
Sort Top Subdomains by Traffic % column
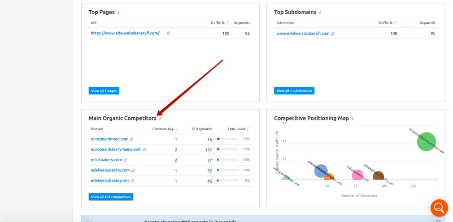395,23
